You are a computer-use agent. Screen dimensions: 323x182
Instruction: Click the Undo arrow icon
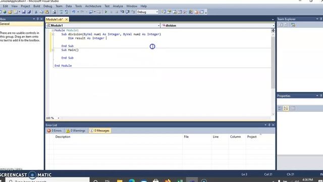pyautogui.click(x=74, y=12)
